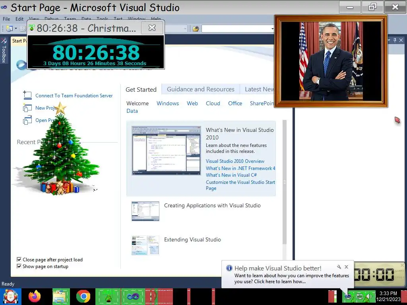Open the Window menu

137,19
